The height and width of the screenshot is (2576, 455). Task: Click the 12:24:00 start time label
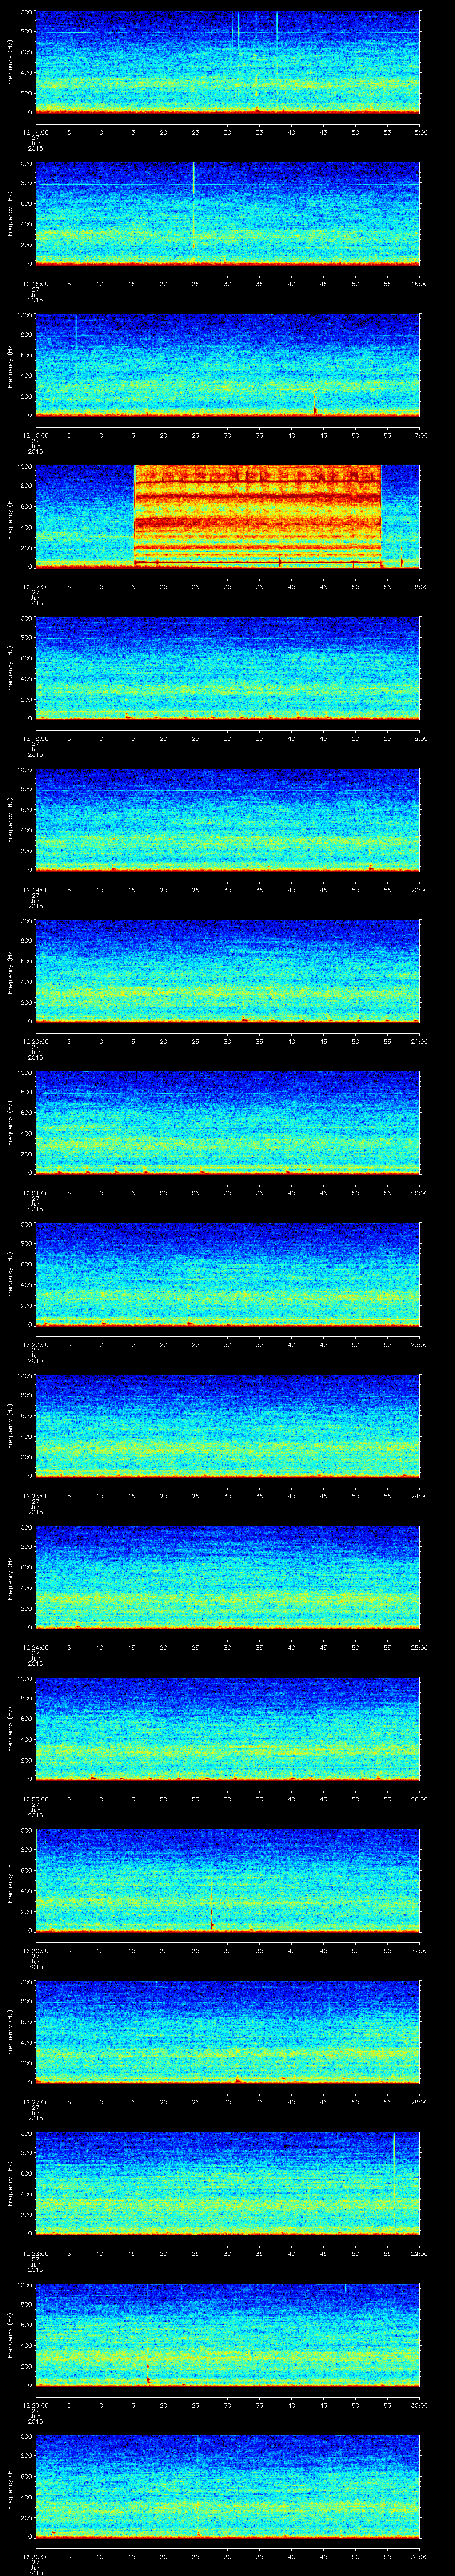36,1647
